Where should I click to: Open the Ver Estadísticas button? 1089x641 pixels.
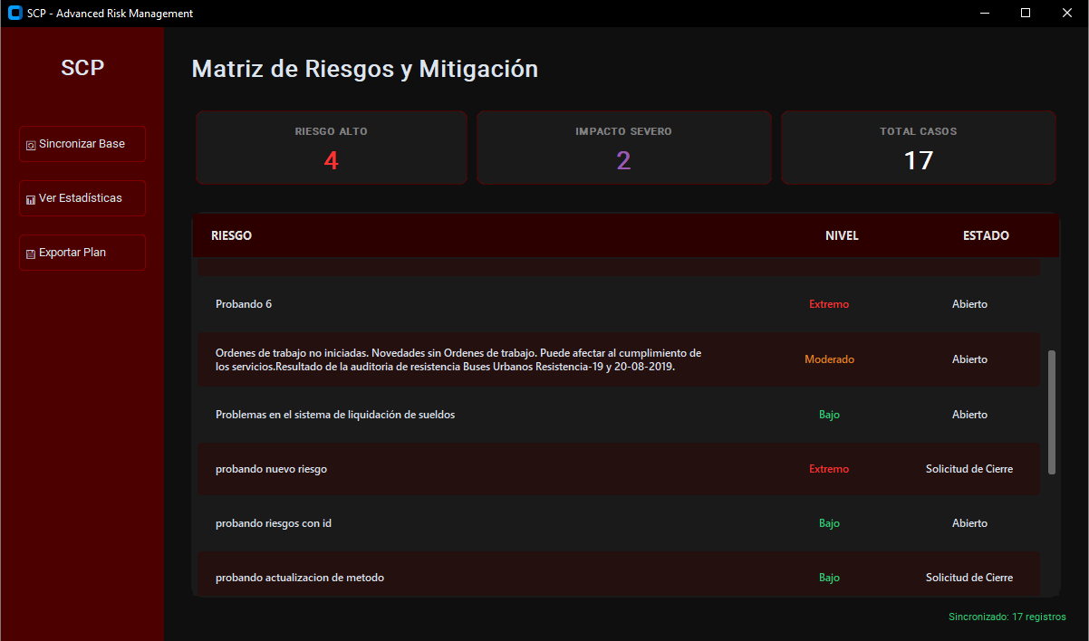(82, 198)
